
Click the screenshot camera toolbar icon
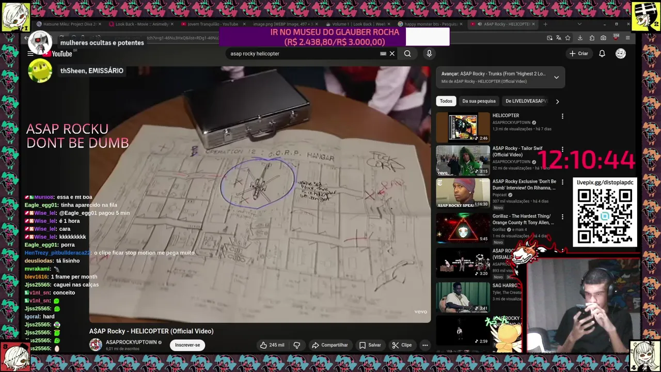coord(603,38)
